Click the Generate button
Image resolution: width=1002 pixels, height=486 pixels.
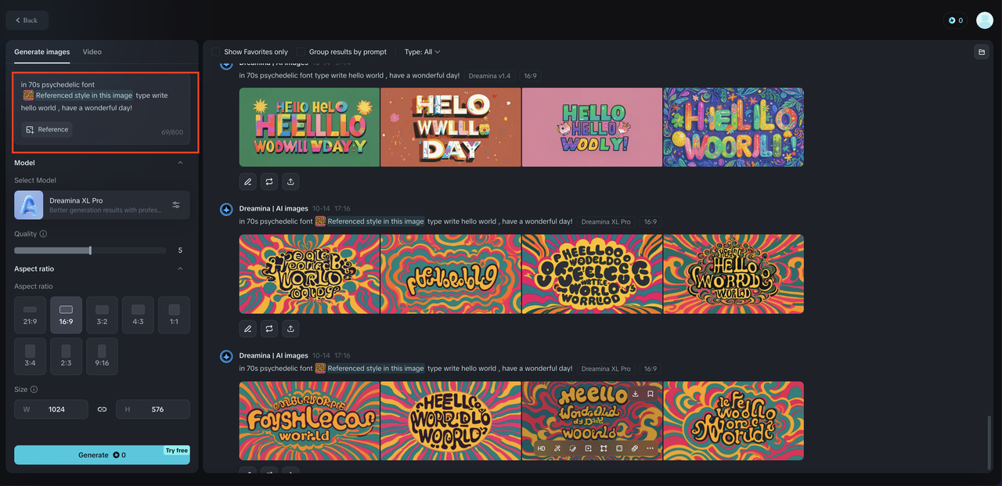[x=102, y=455]
